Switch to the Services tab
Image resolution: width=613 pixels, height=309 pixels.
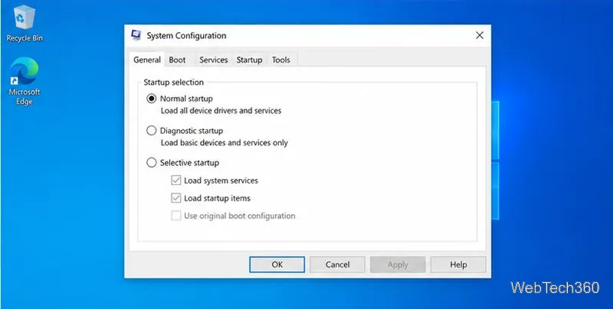tap(214, 60)
